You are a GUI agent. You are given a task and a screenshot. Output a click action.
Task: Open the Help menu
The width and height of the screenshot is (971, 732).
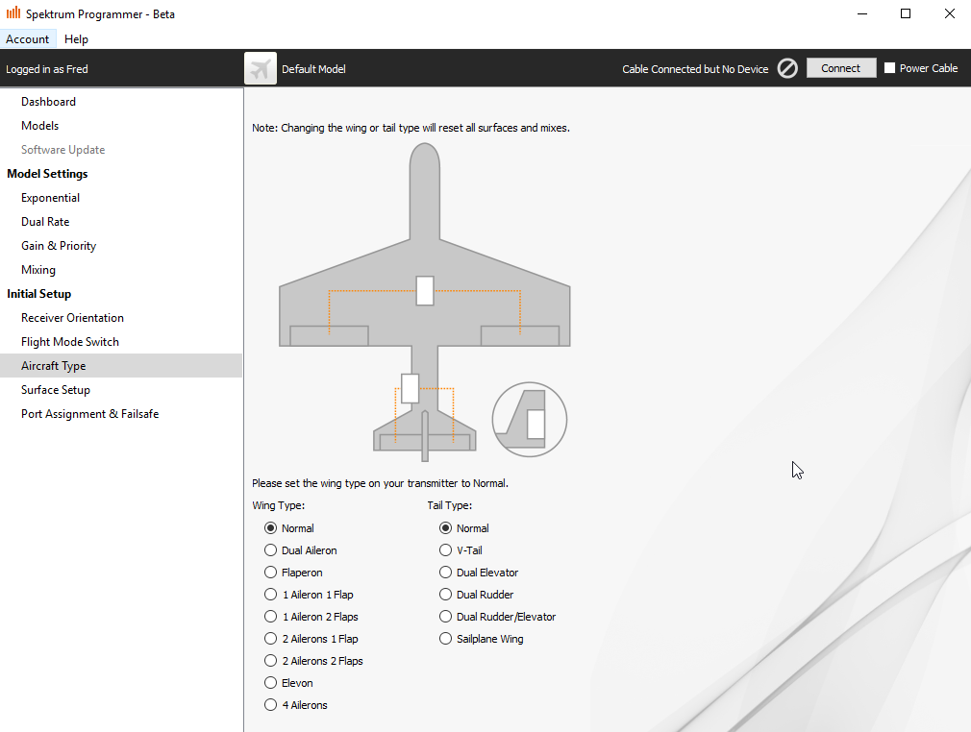point(76,39)
